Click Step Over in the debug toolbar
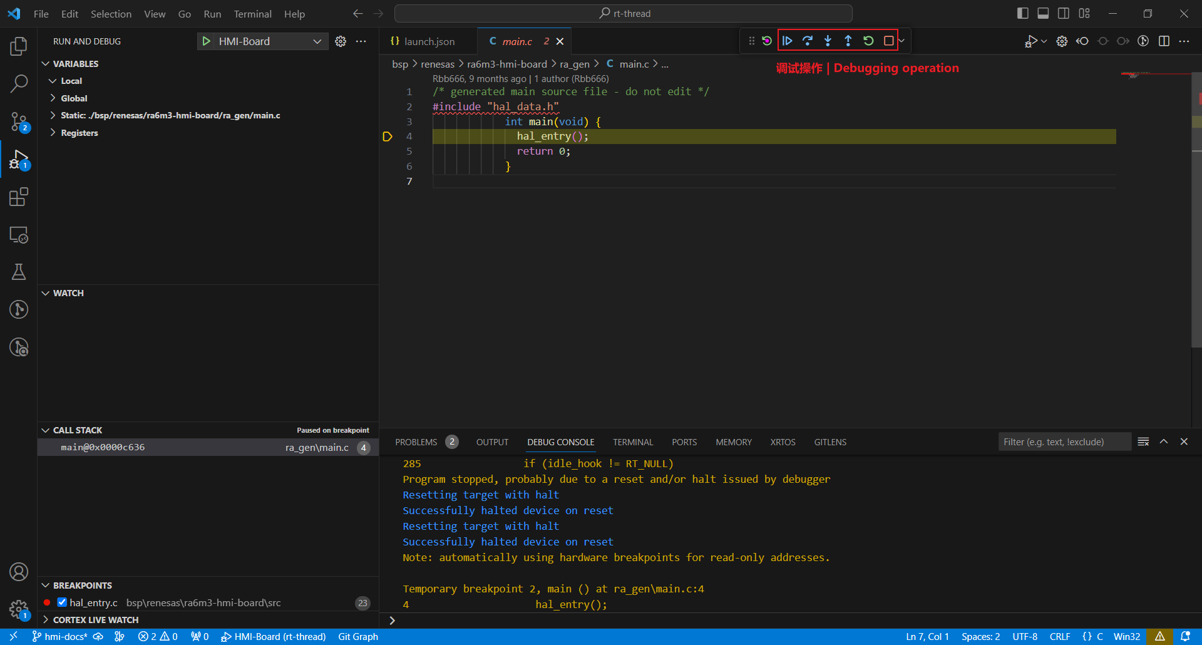 (808, 41)
